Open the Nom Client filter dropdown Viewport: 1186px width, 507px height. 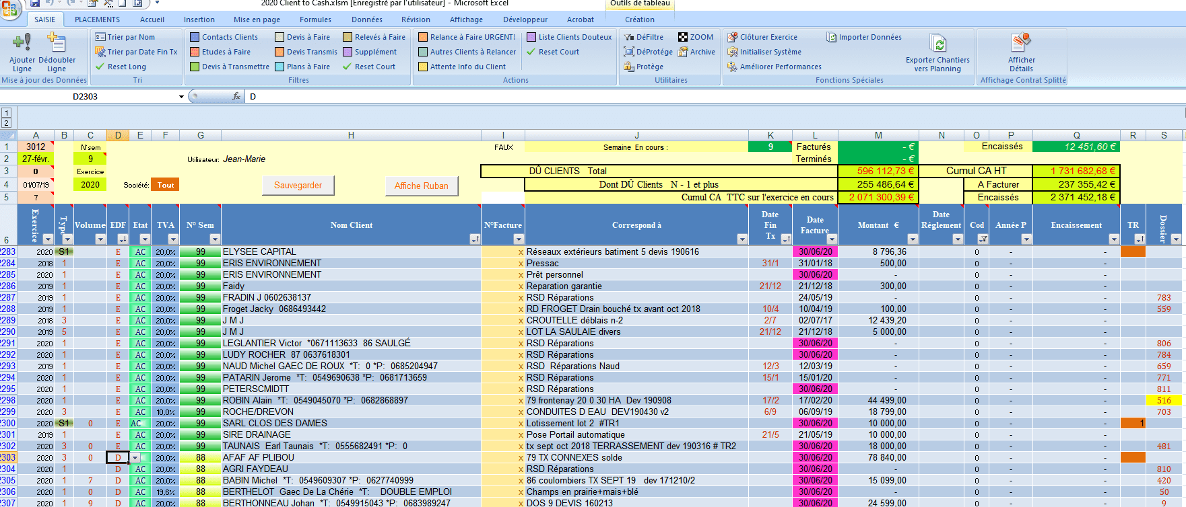pyautogui.click(x=475, y=239)
